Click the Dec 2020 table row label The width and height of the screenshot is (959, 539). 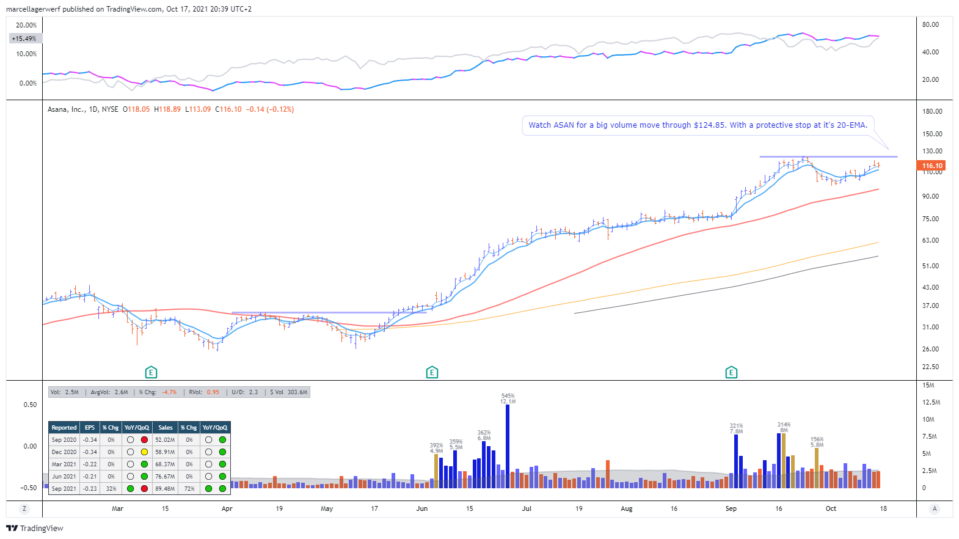(x=64, y=452)
